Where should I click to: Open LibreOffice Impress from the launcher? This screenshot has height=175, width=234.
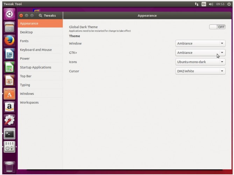9,80
